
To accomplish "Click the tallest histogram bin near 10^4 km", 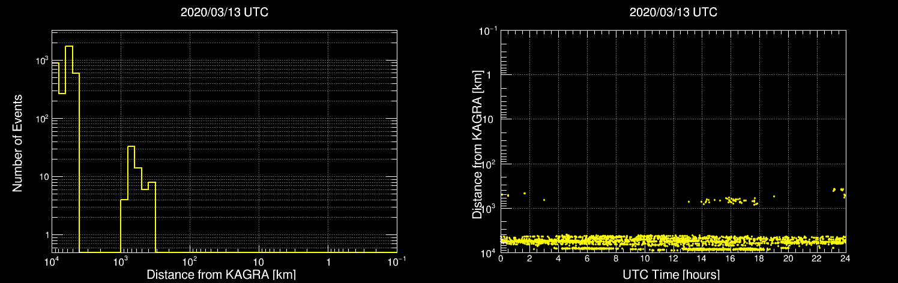I will click(69, 149).
